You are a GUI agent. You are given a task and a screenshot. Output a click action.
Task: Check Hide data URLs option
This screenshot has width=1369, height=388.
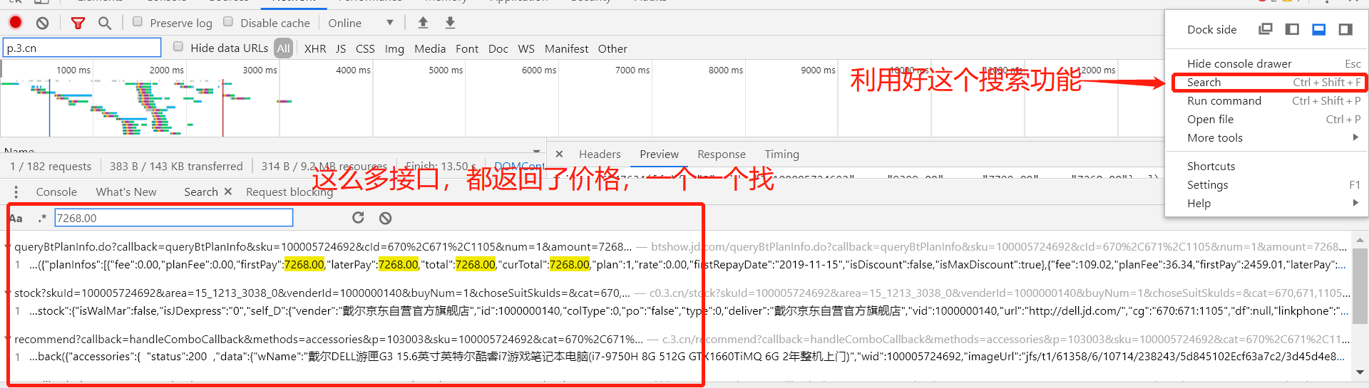pyautogui.click(x=178, y=47)
